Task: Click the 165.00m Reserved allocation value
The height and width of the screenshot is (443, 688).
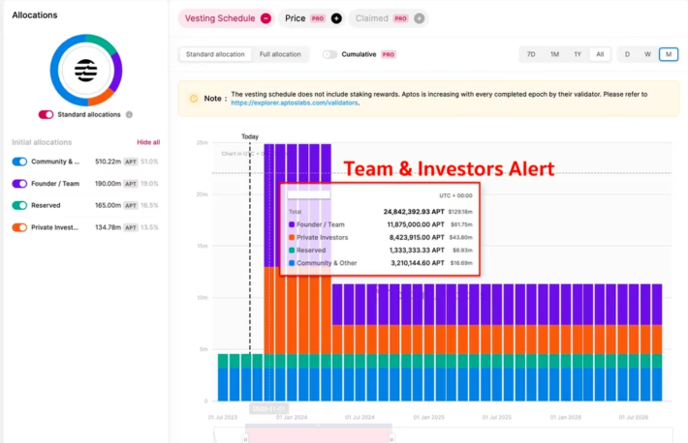Action: (108, 205)
